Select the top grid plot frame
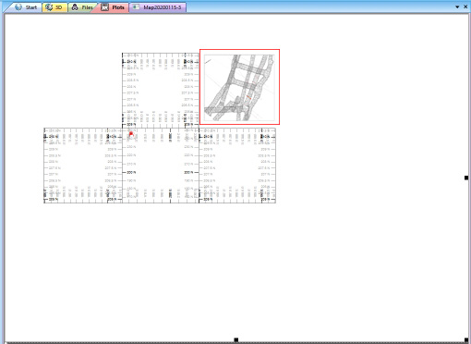The image size is (471, 344). (x=161, y=90)
